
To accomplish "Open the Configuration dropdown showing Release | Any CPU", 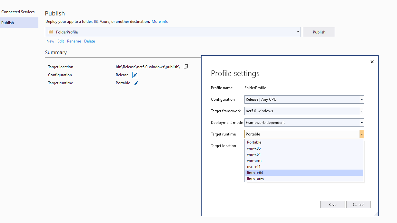I will pos(361,99).
